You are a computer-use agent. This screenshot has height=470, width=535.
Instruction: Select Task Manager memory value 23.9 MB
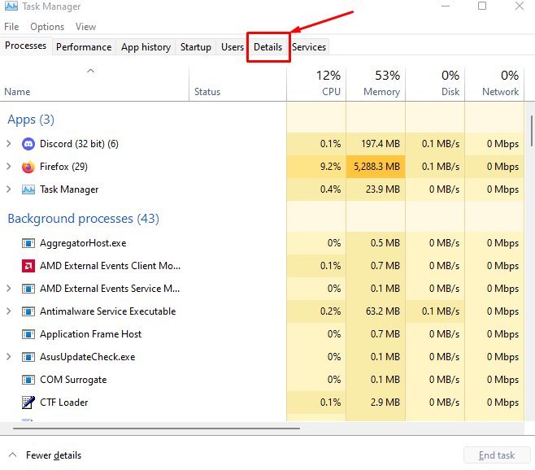[x=383, y=189]
